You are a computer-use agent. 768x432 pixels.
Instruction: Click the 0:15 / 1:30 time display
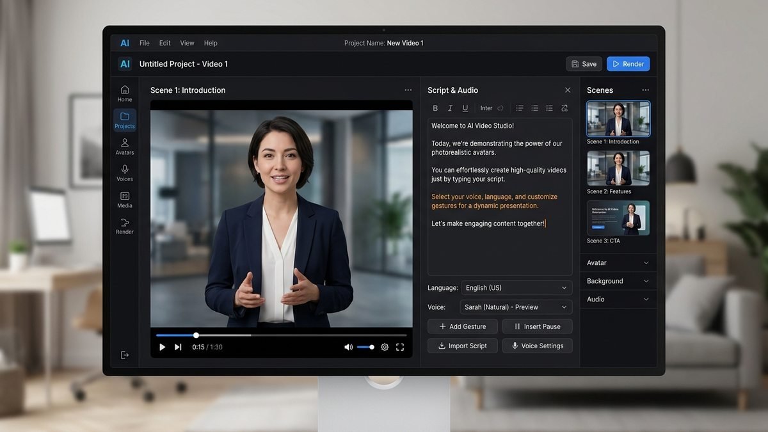tap(207, 347)
